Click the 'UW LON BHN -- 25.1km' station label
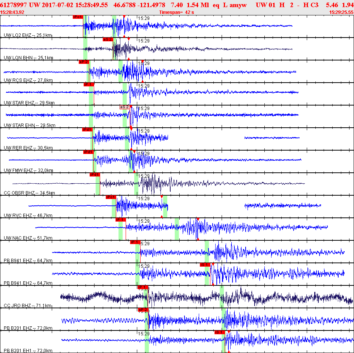The height and width of the screenshot is (353, 354). [28, 58]
